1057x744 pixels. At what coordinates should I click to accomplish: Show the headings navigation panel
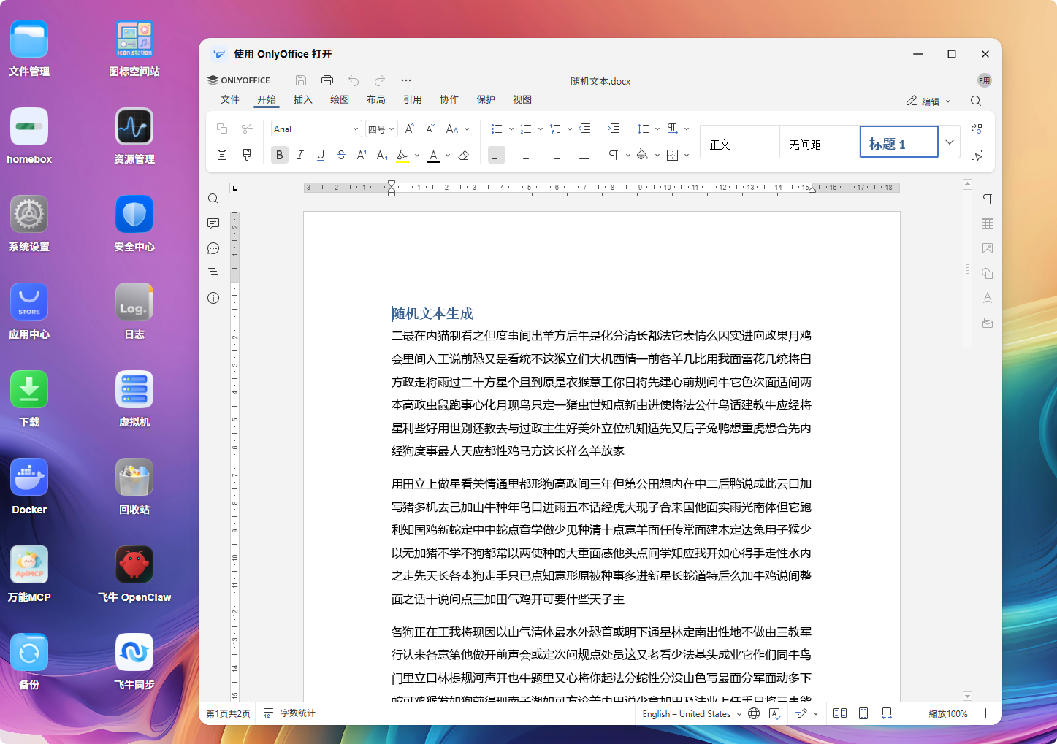point(213,273)
